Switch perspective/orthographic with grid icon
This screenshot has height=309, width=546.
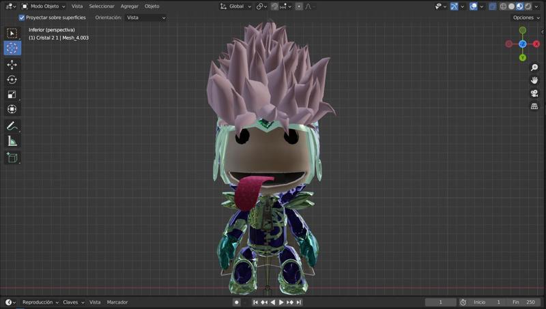[534, 106]
